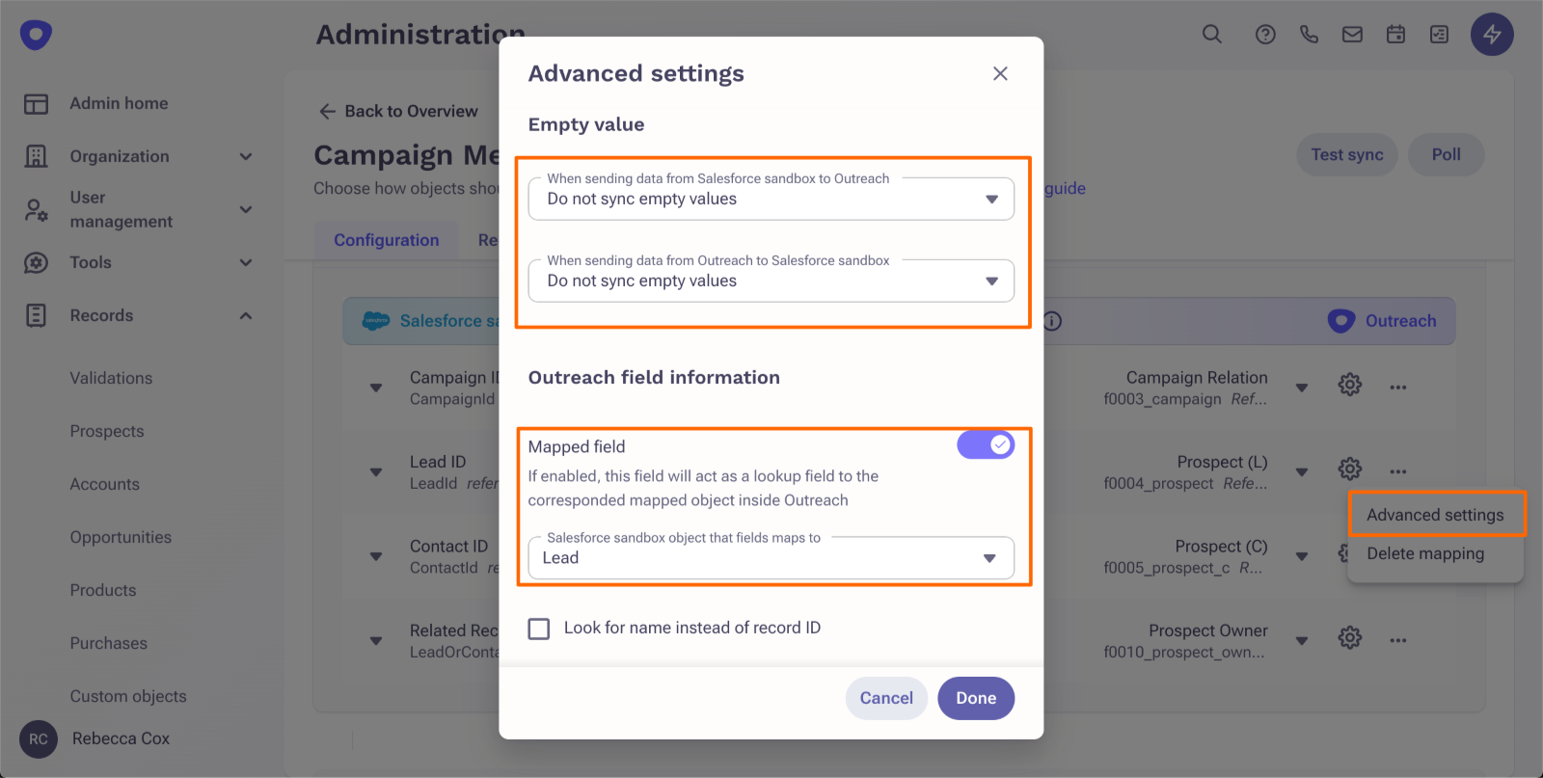
Task: Click the Done button
Action: point(976,698)
